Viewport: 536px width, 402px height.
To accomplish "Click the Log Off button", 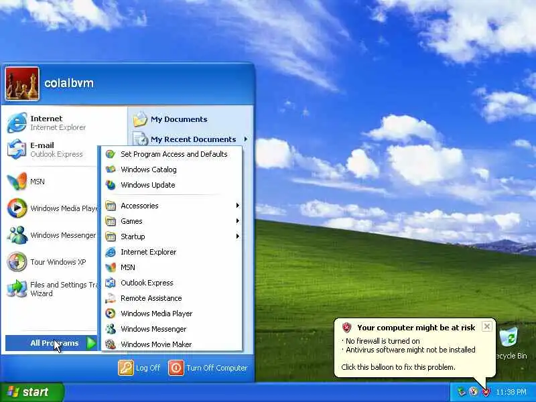I will click(139, 368).
